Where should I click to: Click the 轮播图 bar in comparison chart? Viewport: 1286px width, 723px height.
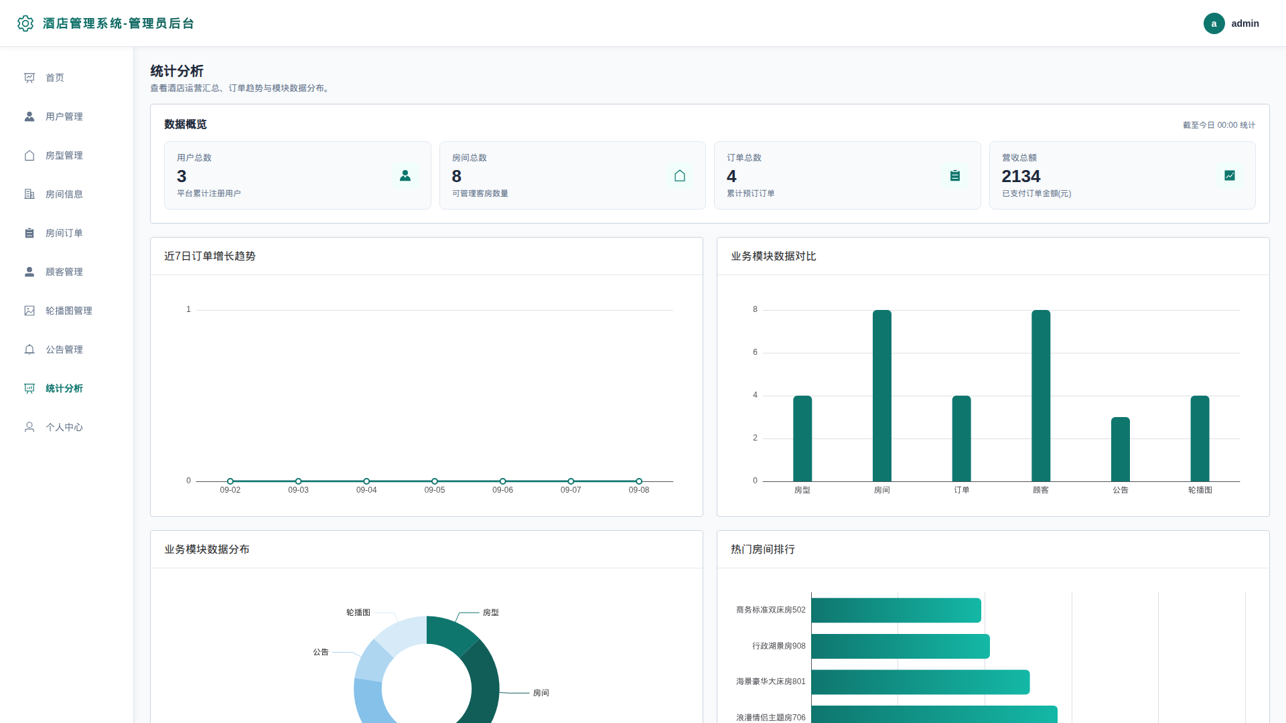coord(1200,438)
